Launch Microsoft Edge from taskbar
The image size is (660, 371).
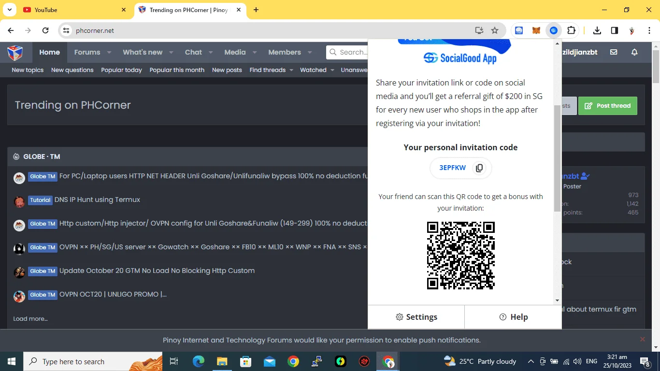[199, 361]
